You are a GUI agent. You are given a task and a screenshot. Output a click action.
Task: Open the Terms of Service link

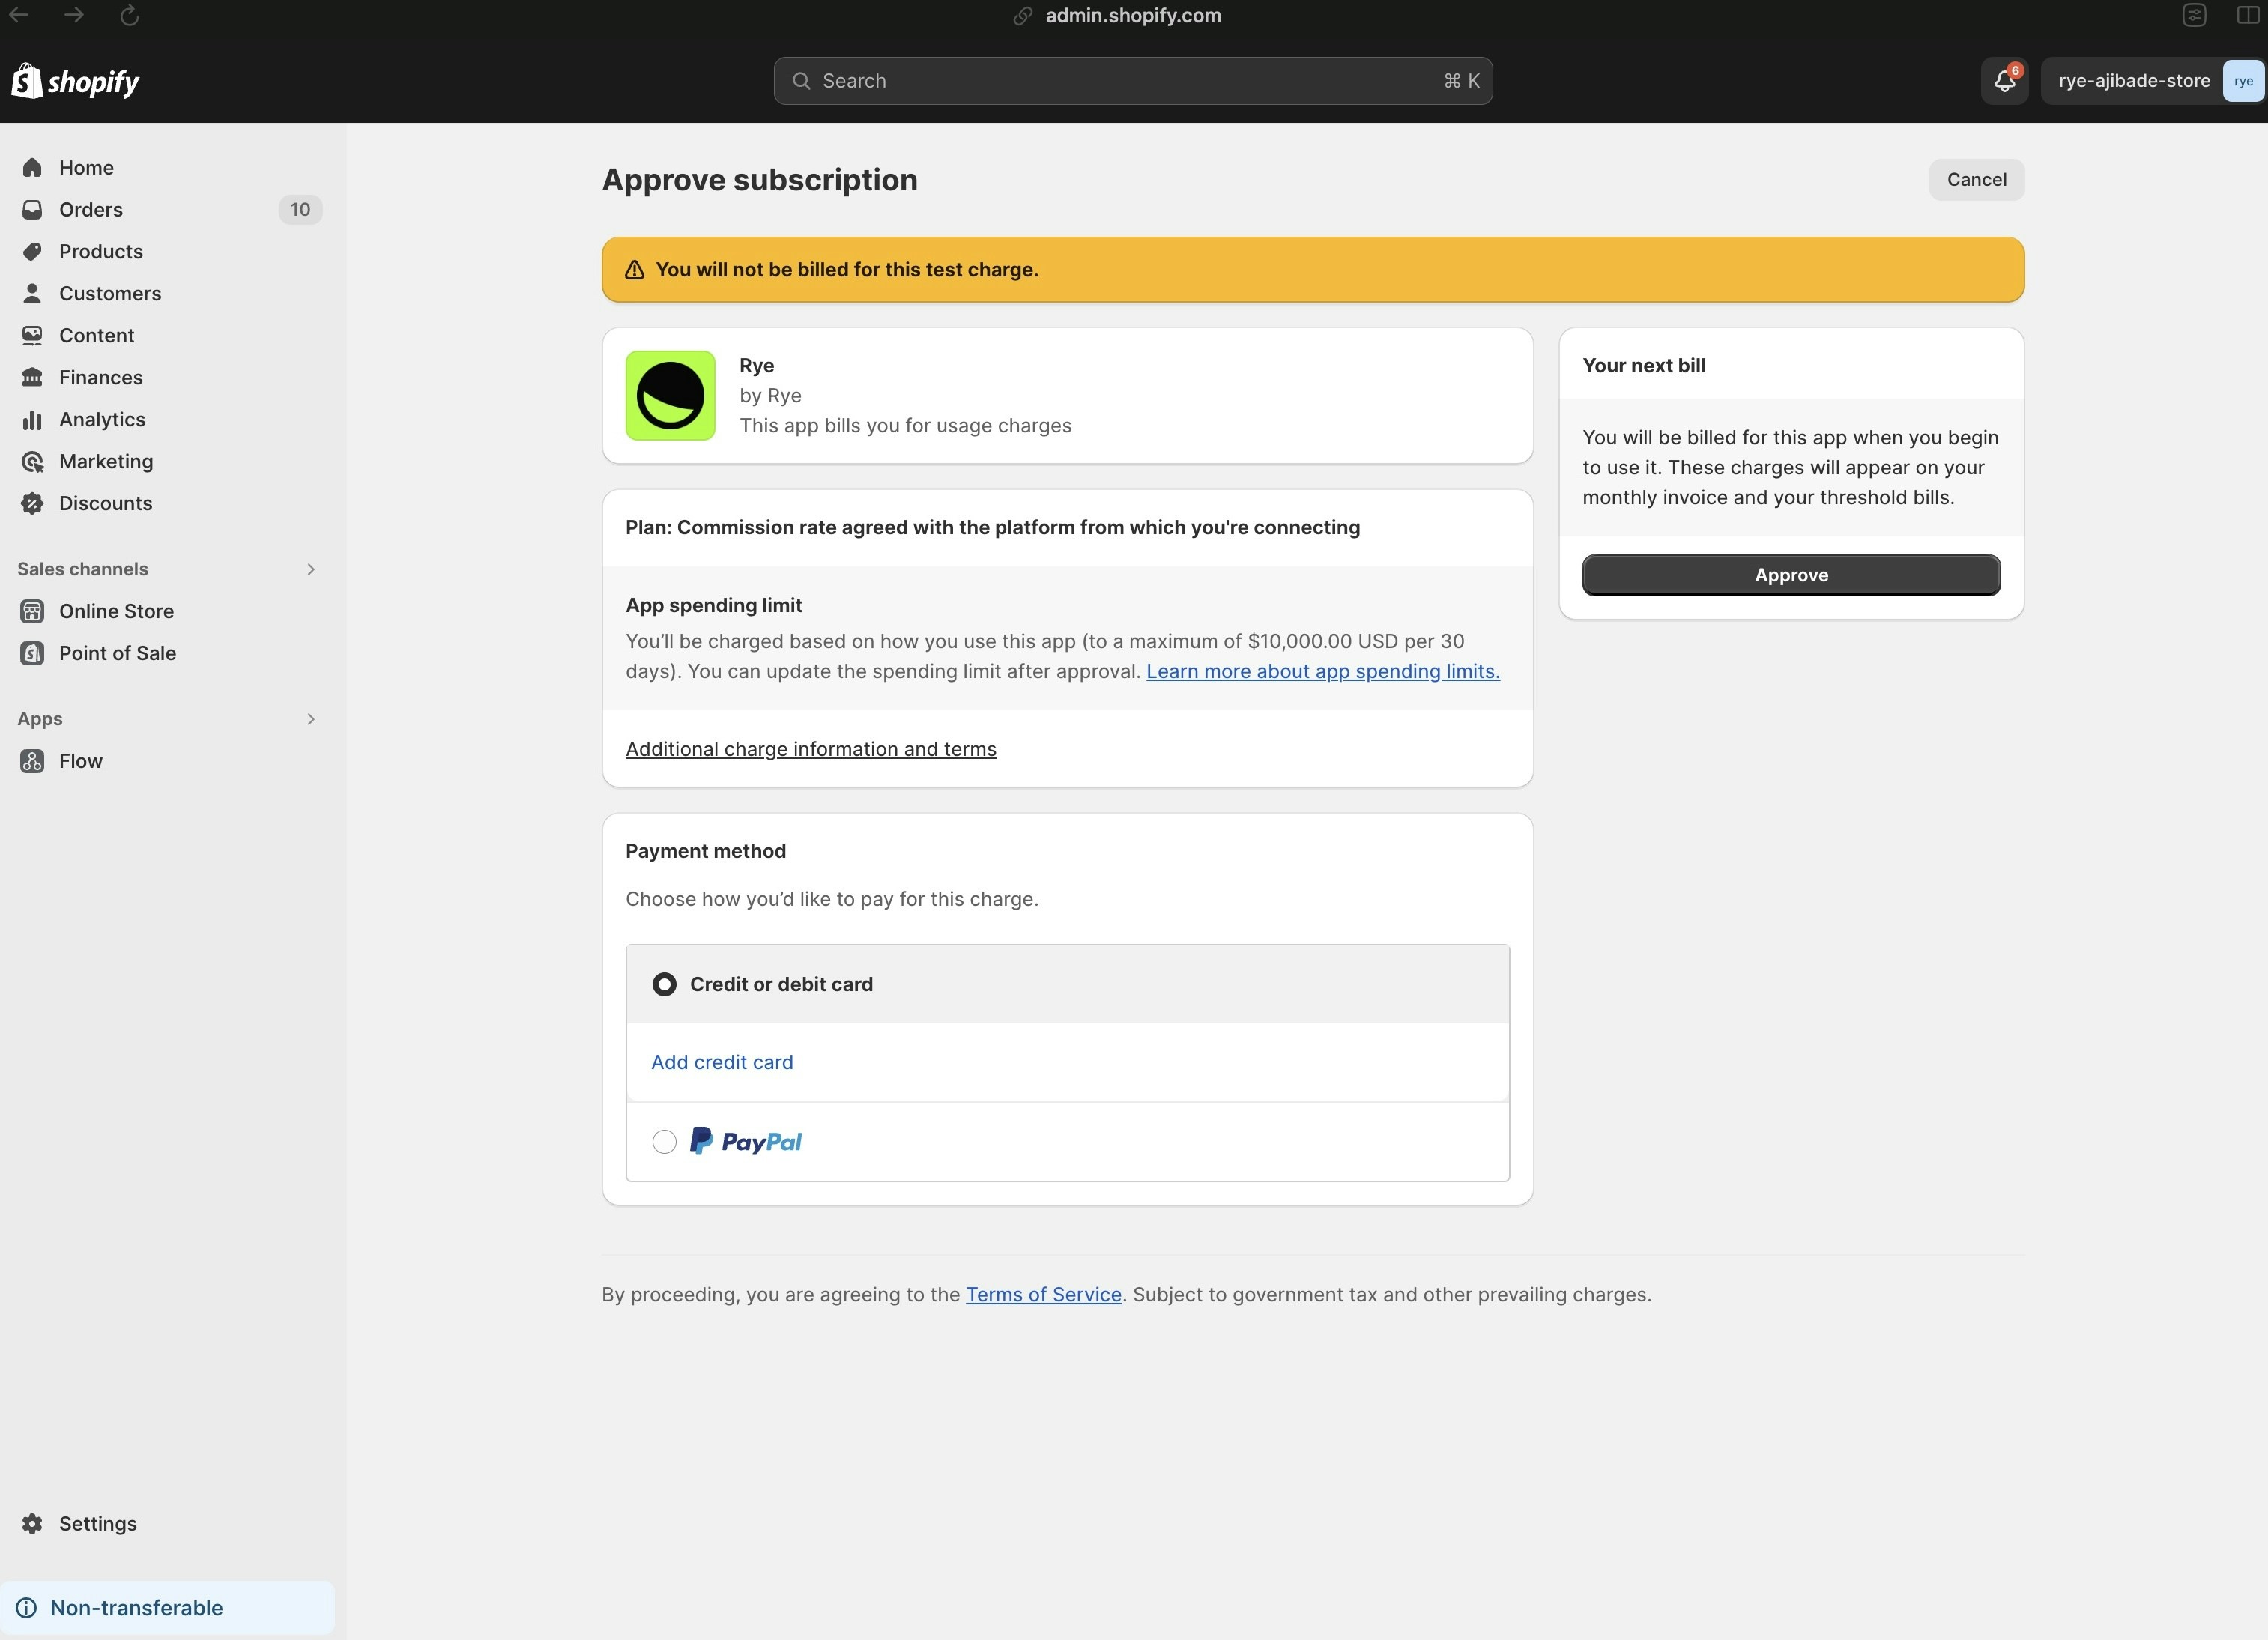[x=1043, y=1294]
